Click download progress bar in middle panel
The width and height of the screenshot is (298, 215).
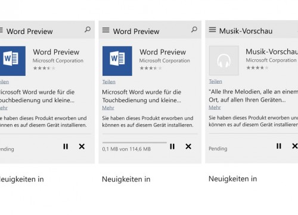[x=135, y=143]
